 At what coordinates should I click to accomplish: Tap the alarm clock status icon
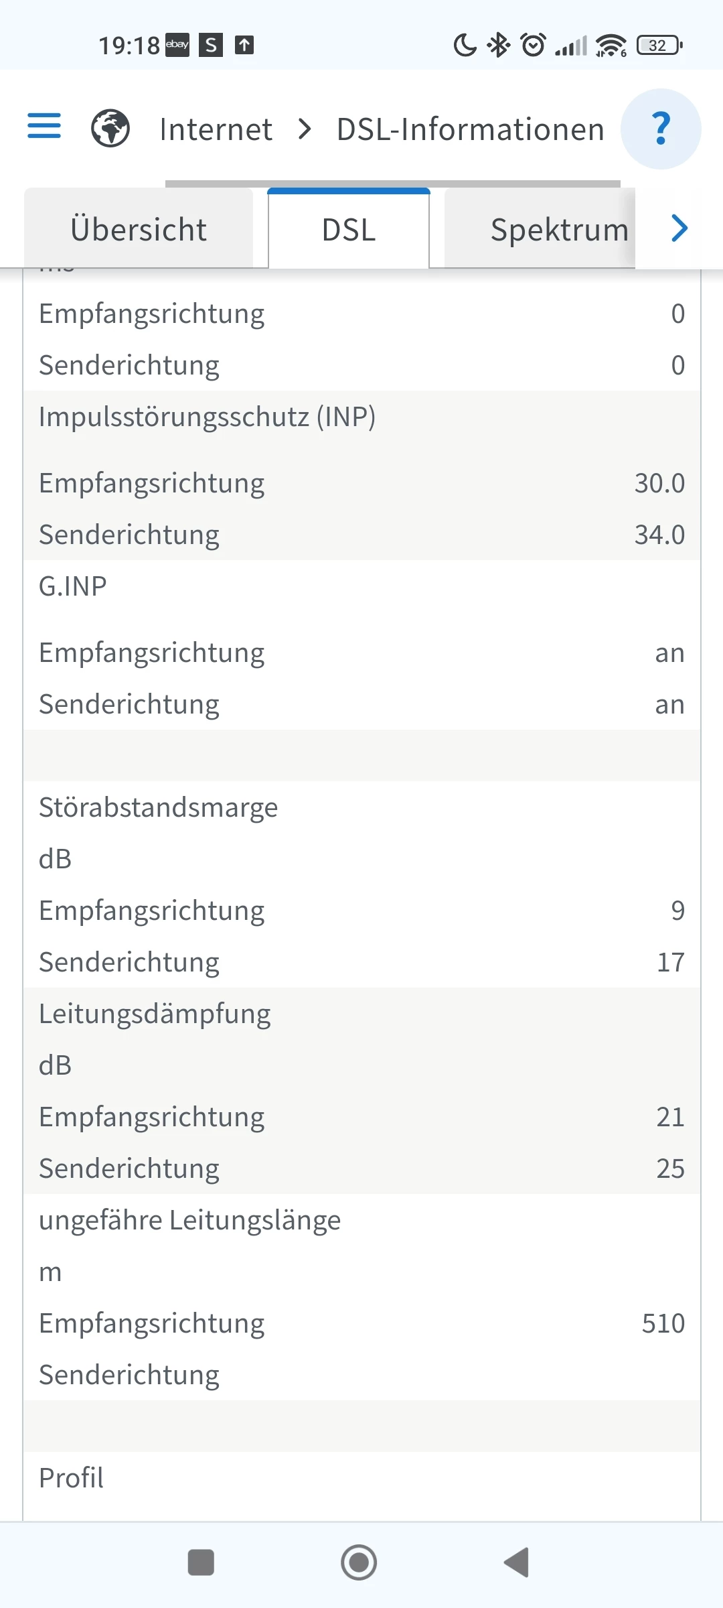coord(534,46)
